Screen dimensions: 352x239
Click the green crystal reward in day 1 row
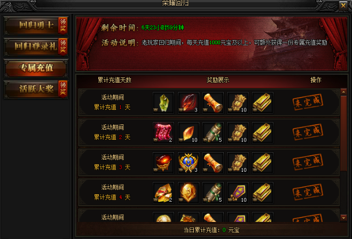point(163,102)
